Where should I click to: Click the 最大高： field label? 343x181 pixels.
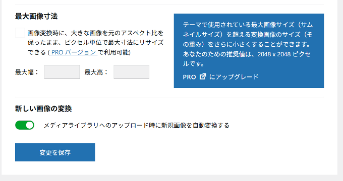(96, 72)
